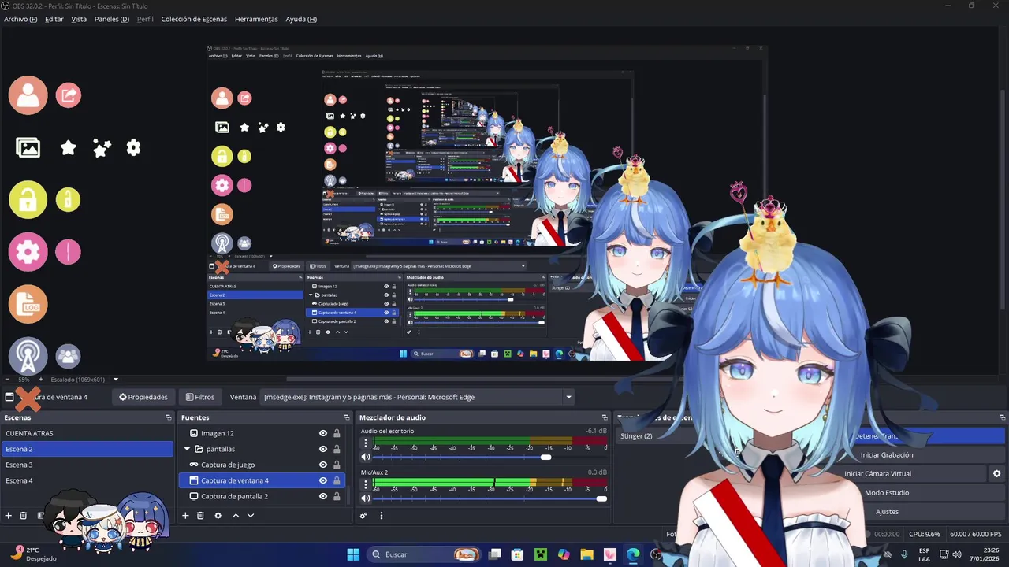
Task: Toggle lock on pantallas group
Action: click(337, 449)
